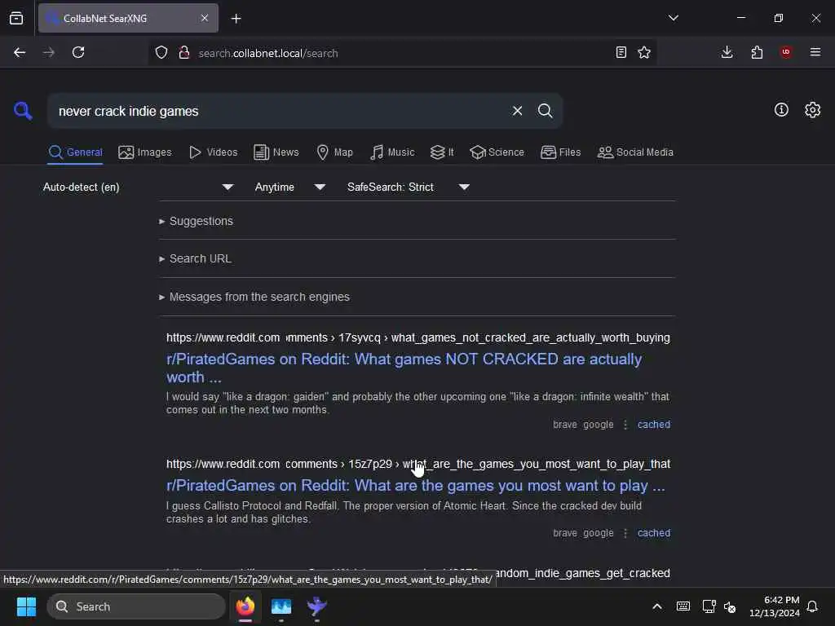Viewport: 835px width, 626px height.
Task: Switch to Map search category
Action: pos(334,152)
